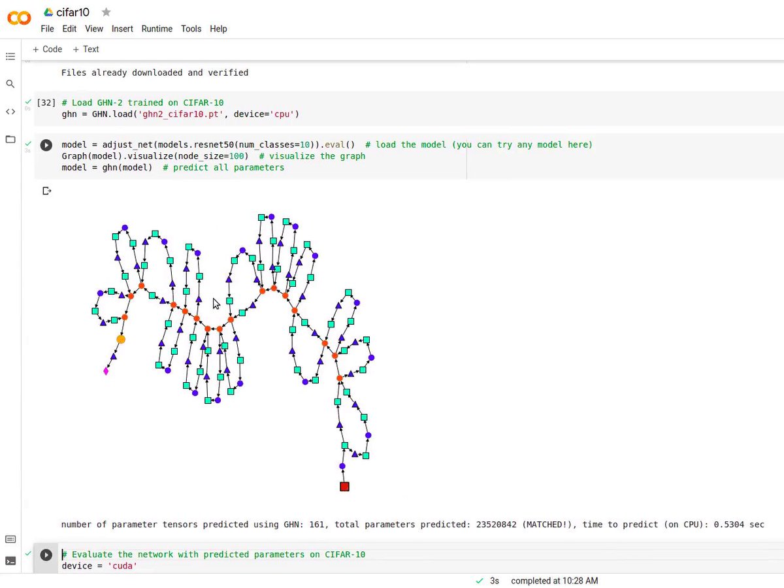Add a new Code cell

(x=48, y=49)
